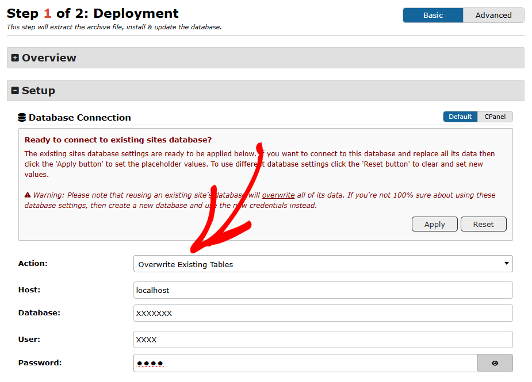Click the database stack icon
Image resolution: width=532 pixels, height=382 pixels.
(x=22, y=118)
